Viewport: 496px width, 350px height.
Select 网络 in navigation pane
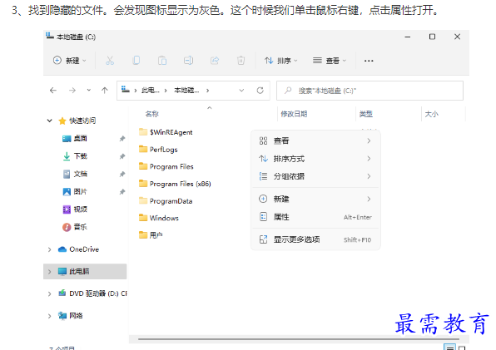click(76, 316)
